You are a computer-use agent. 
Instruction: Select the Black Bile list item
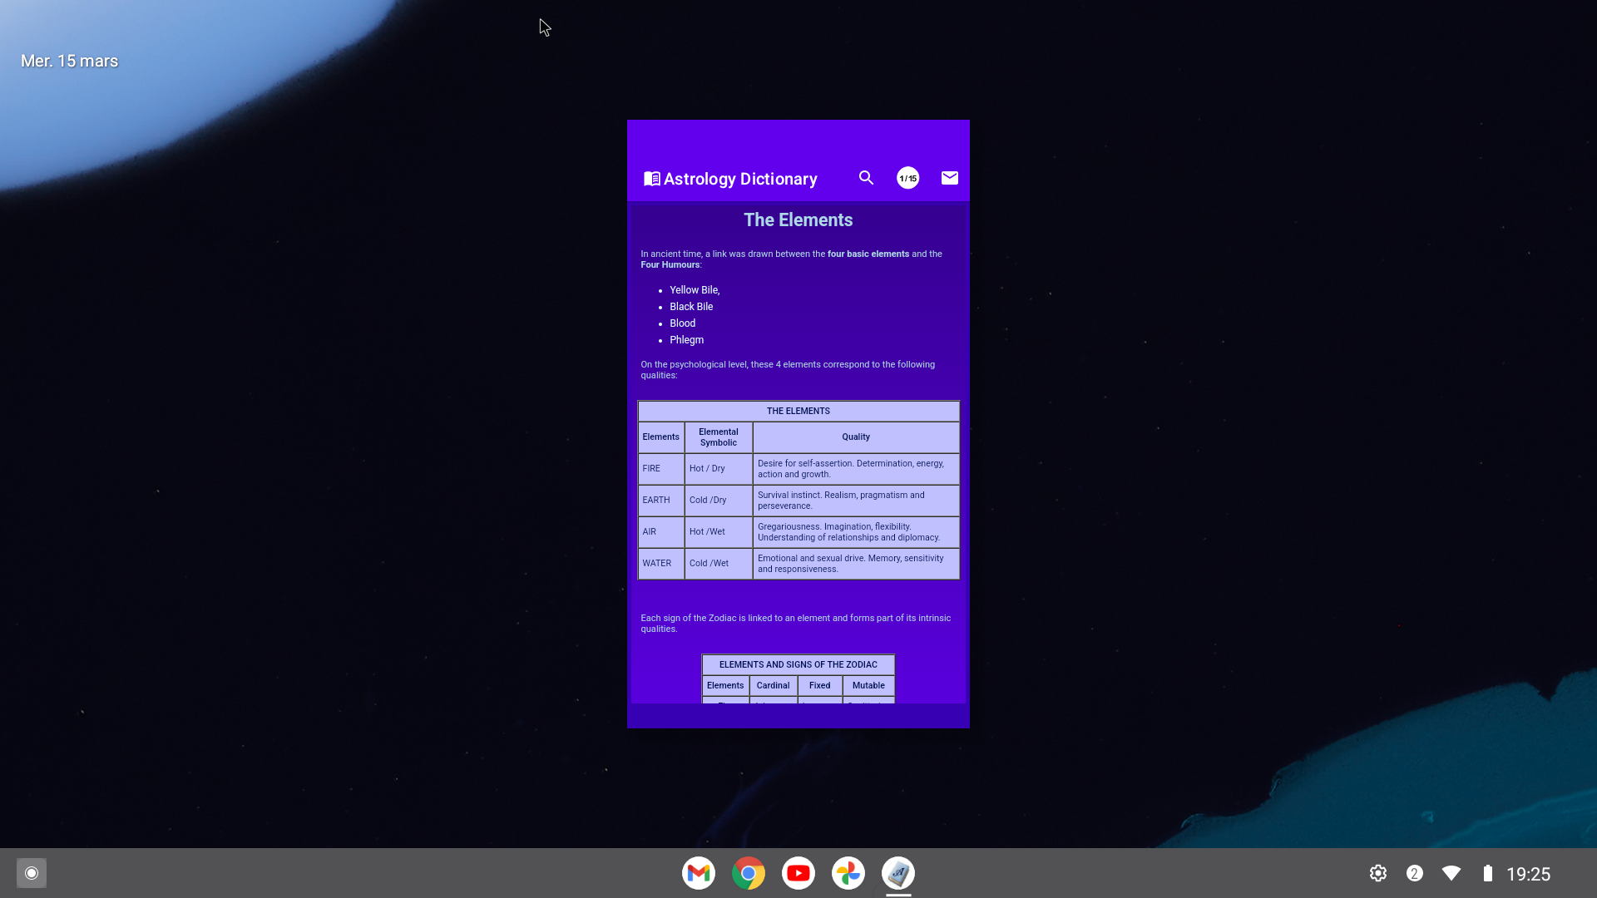[691, 307]
